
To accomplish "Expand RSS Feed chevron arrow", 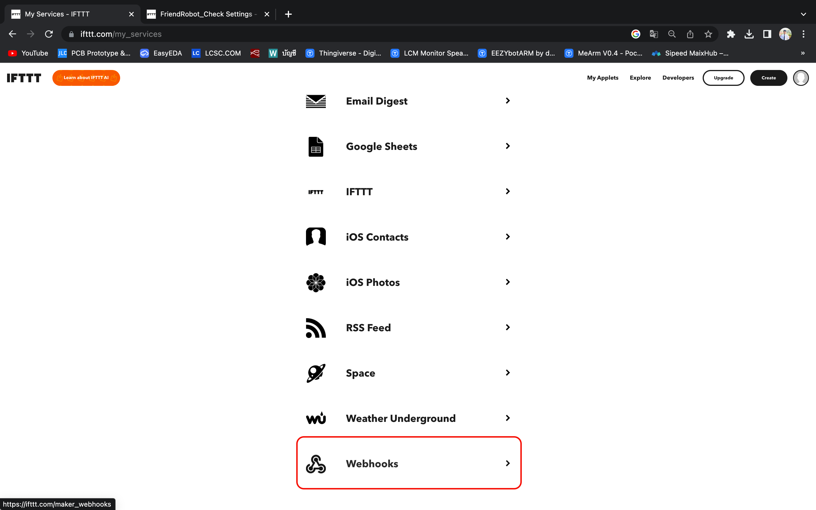I will 508,327.
